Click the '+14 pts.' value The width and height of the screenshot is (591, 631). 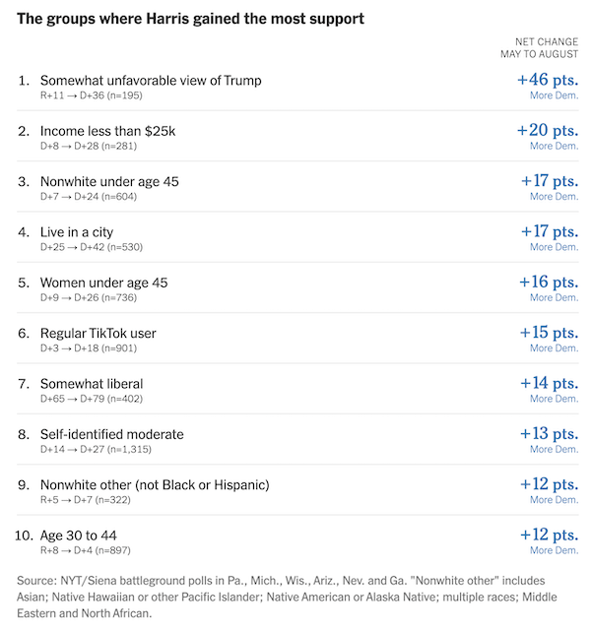coord(549,383)
